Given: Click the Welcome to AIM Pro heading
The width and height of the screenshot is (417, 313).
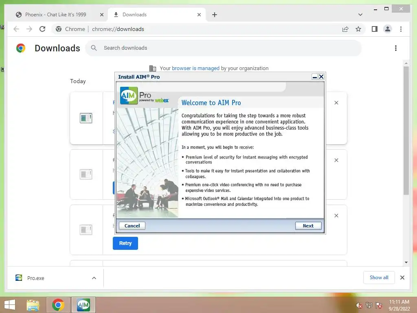Looking at the screenshot, I should coord(211,103).
